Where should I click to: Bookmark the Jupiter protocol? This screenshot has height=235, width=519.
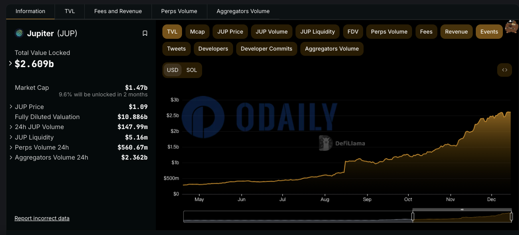pos(144,34)
